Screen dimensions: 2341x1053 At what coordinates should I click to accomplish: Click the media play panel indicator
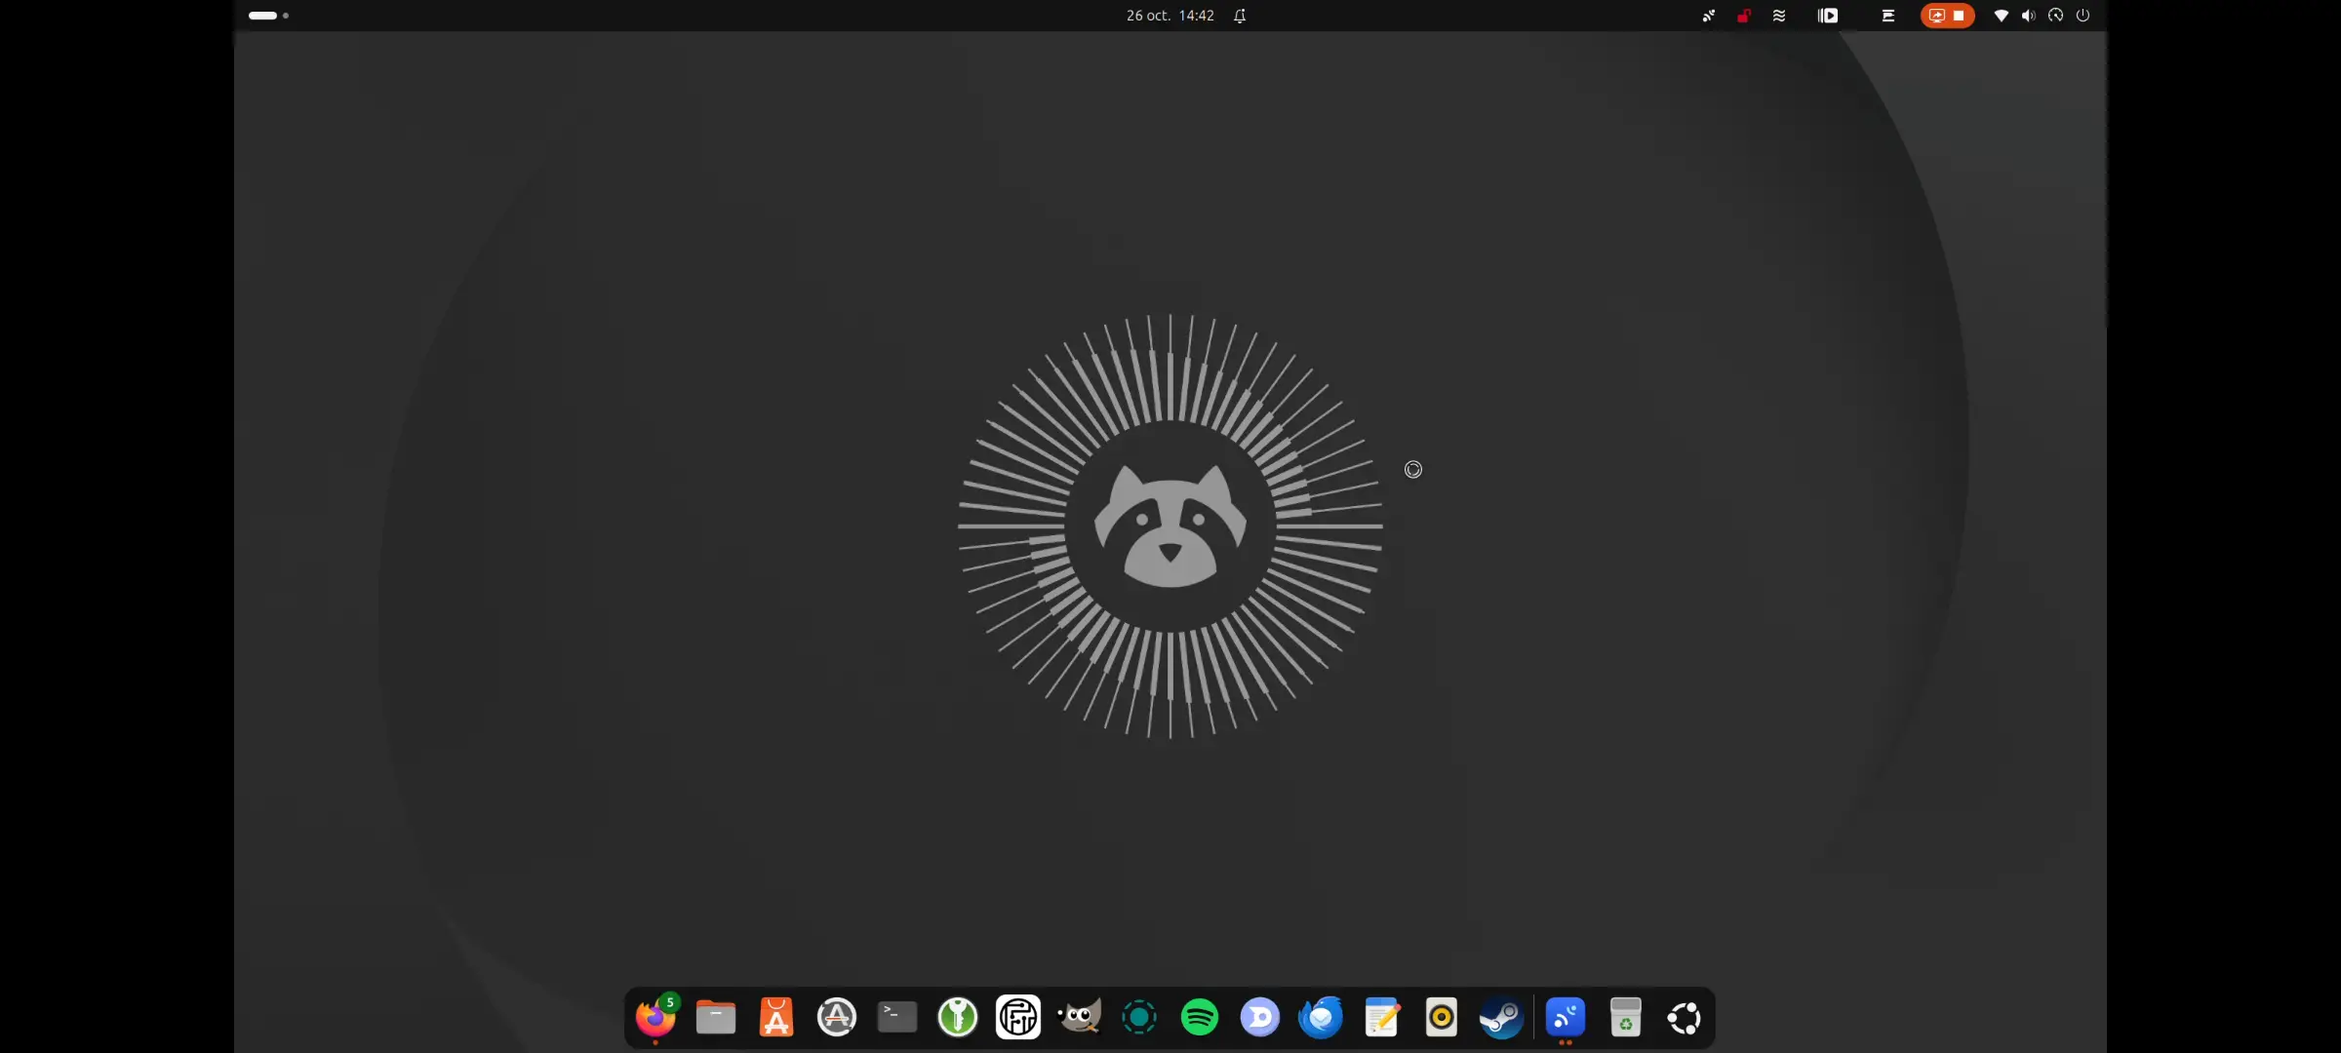[x=1828, y=16]
